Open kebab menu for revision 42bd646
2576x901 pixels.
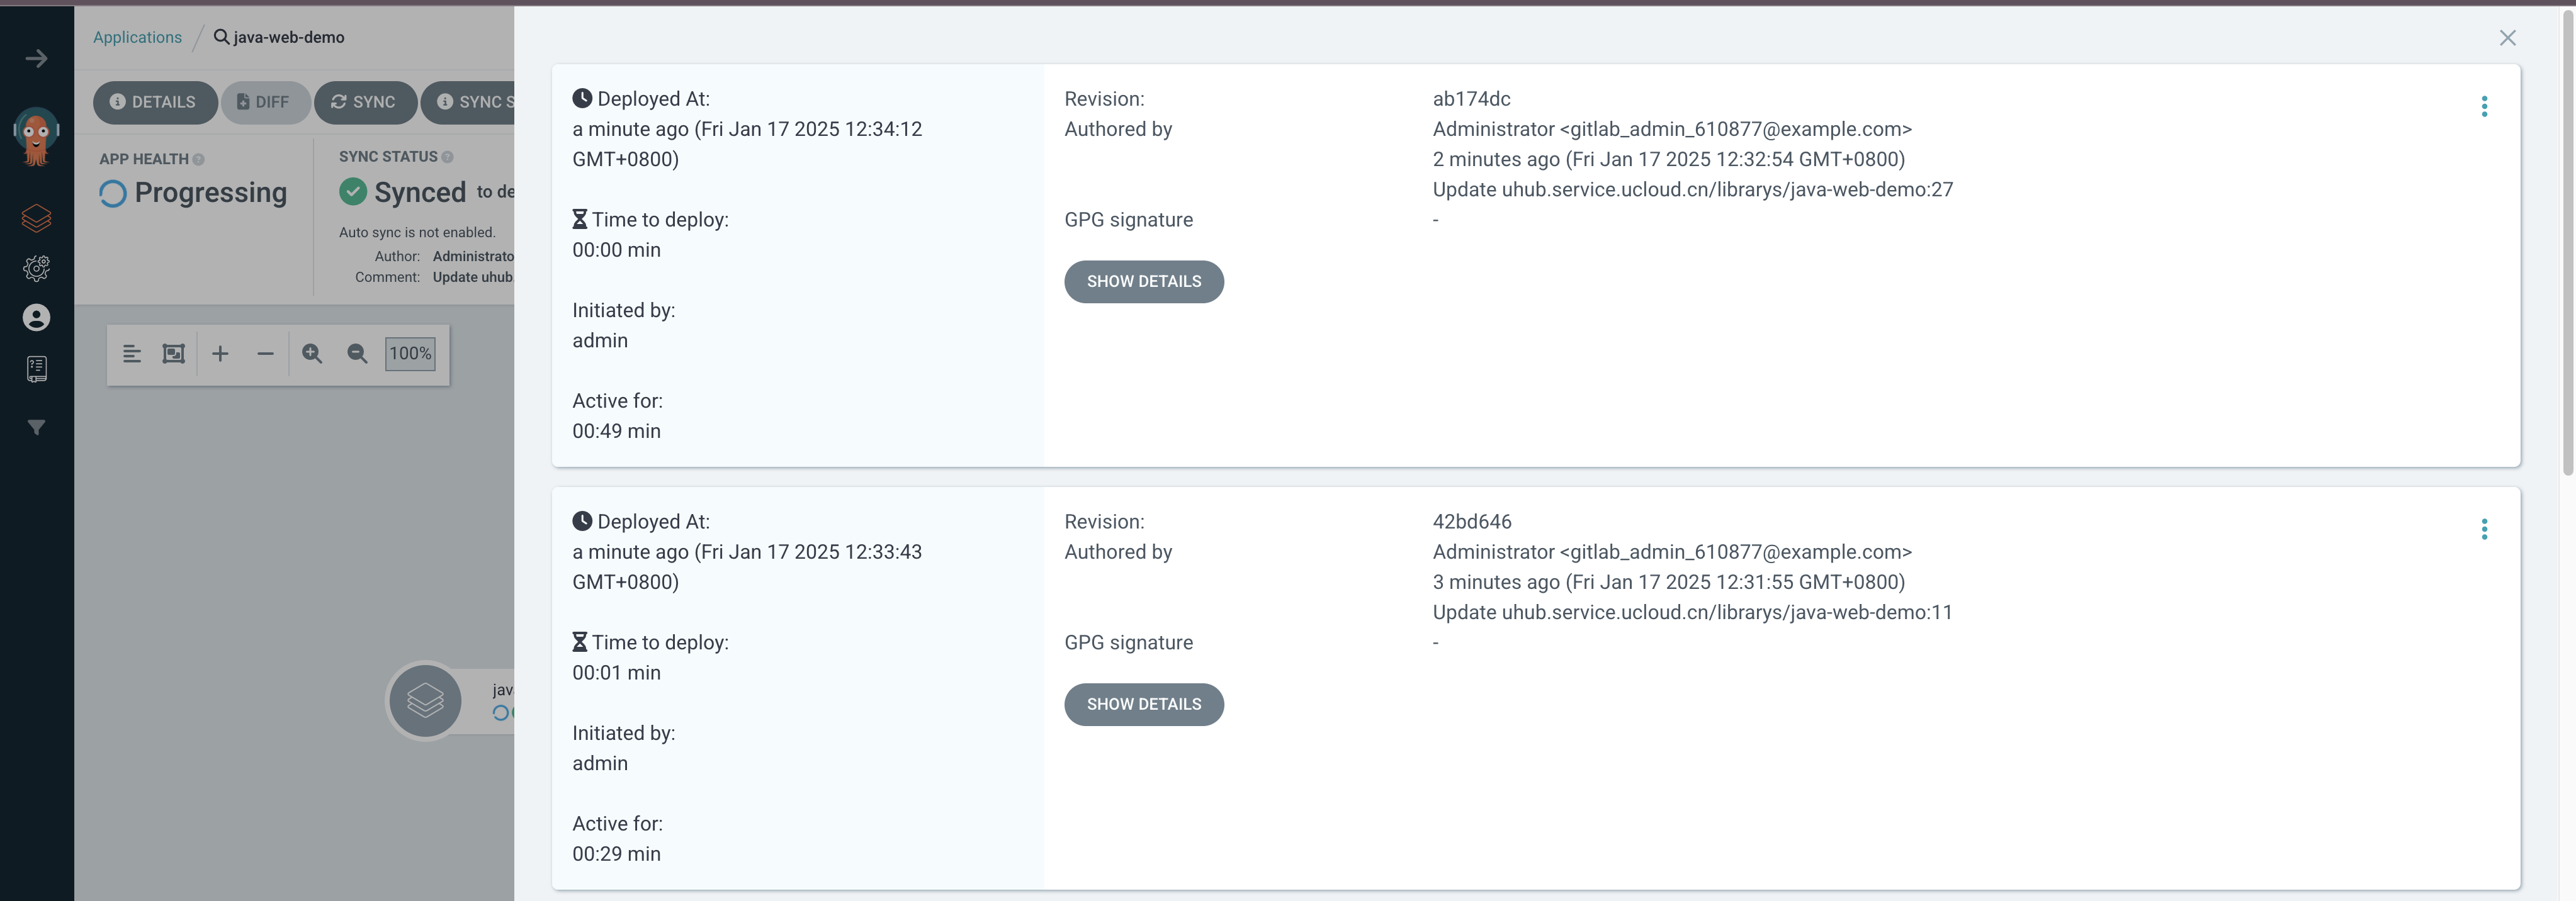[2484, 530]
